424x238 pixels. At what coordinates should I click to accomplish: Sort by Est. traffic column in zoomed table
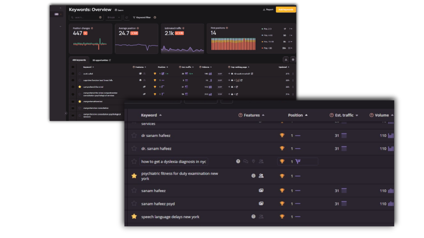344,115
